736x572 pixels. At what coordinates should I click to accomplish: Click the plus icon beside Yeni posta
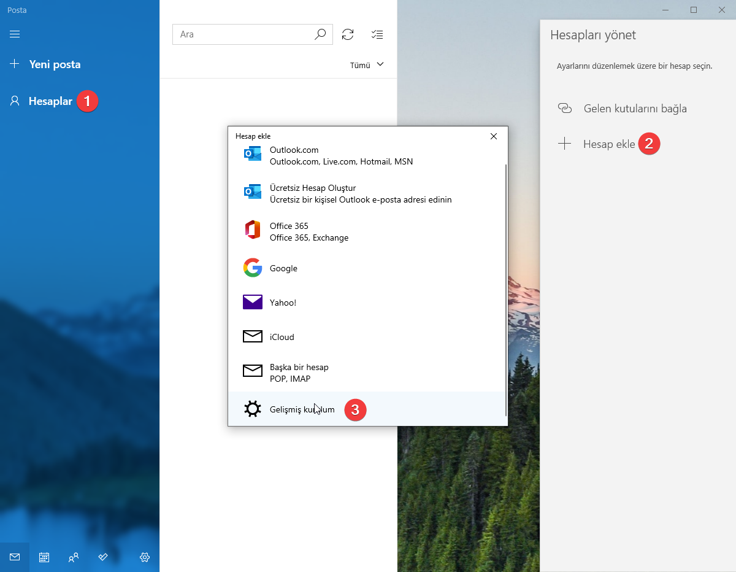tap(15, 64)
